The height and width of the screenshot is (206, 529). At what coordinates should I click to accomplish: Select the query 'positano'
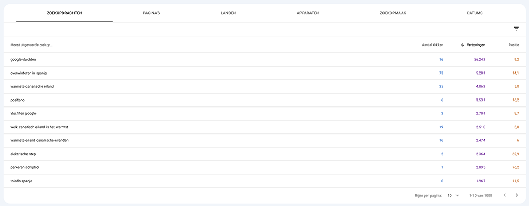17,100
